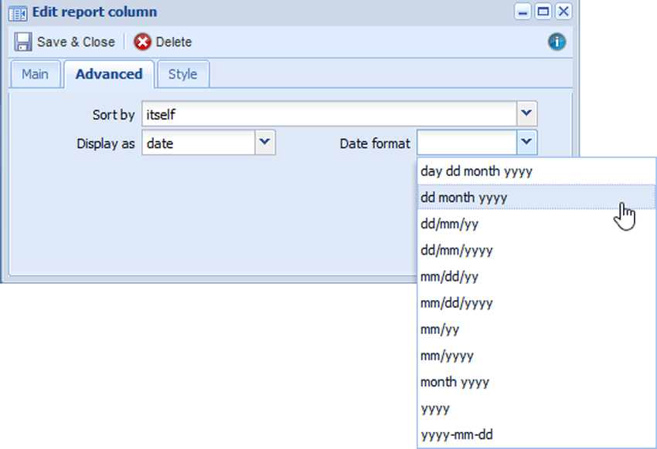Click the report column icon in title bar
Screen dimensions: 657x449
[18, 12]
